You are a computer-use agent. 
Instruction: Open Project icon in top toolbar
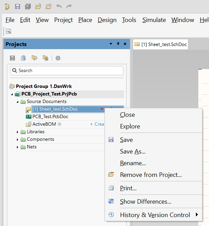49,7
